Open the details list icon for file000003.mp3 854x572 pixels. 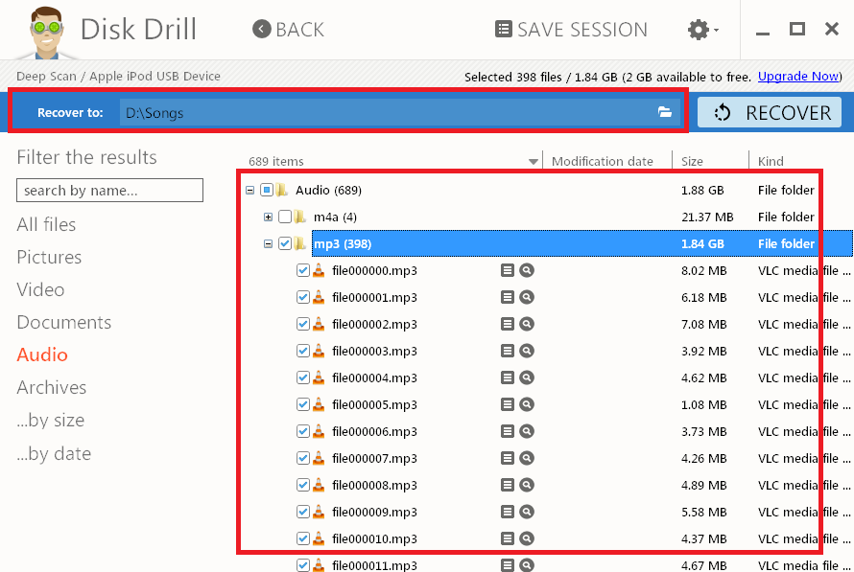(x=508, y=352)
